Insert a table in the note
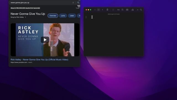The height and width of the screenshot is (100, 177). [x=127, y=10]
